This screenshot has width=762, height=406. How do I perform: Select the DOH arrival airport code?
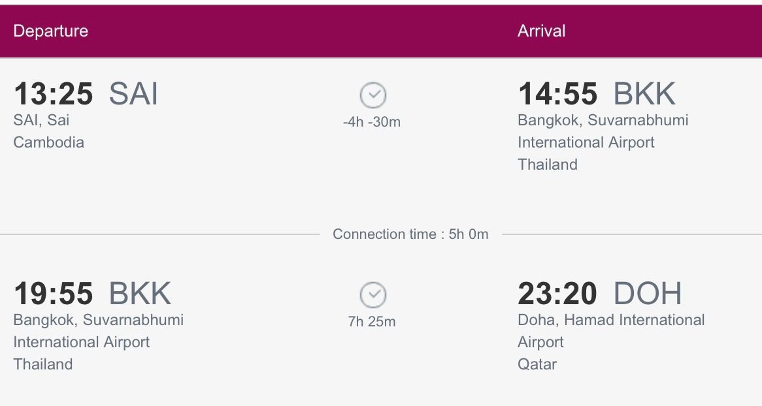tap(647, 294)
